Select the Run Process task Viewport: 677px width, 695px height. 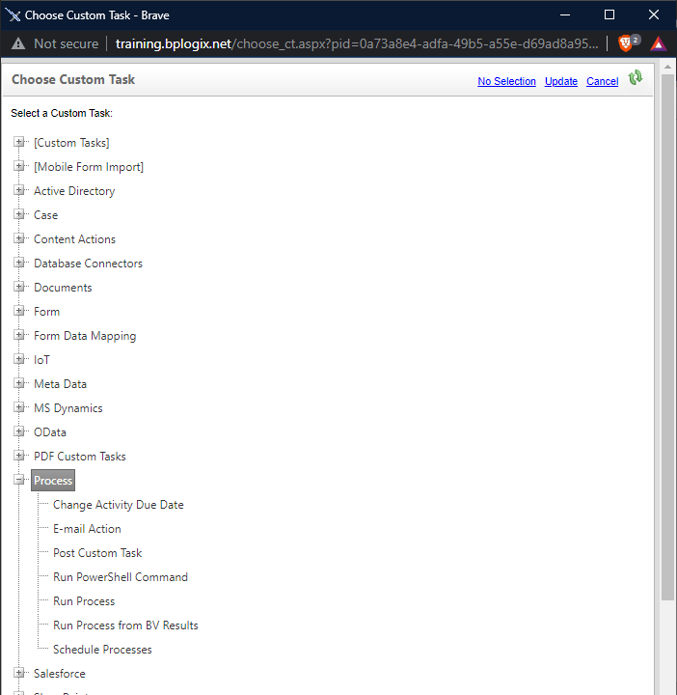coord(84,601)
